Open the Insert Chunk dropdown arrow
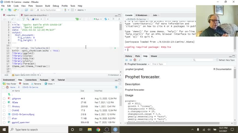 pyautogui.click(x=80, y=19)
